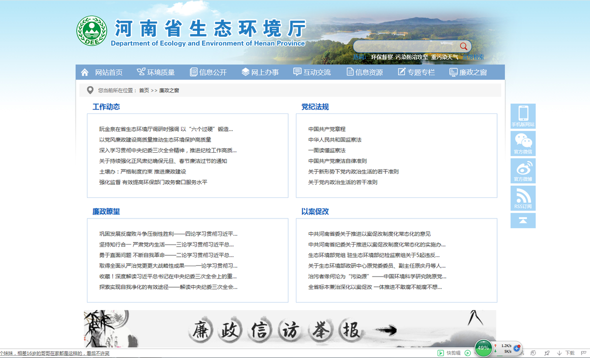
Task: Click the back-to-top arrow button
Action: tap(523, 220)
